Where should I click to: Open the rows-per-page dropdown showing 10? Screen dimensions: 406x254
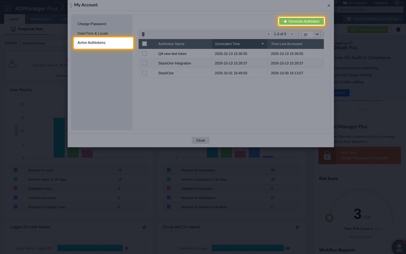[x=311, y=34]
